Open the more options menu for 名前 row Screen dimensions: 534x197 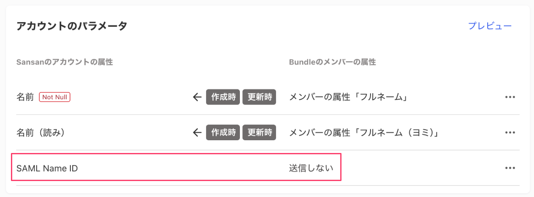click(510, 97)
